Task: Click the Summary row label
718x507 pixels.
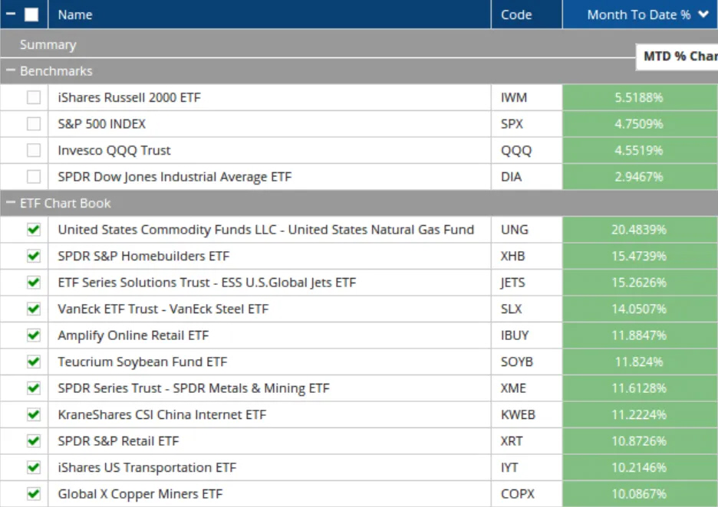Action: [48, 45]
